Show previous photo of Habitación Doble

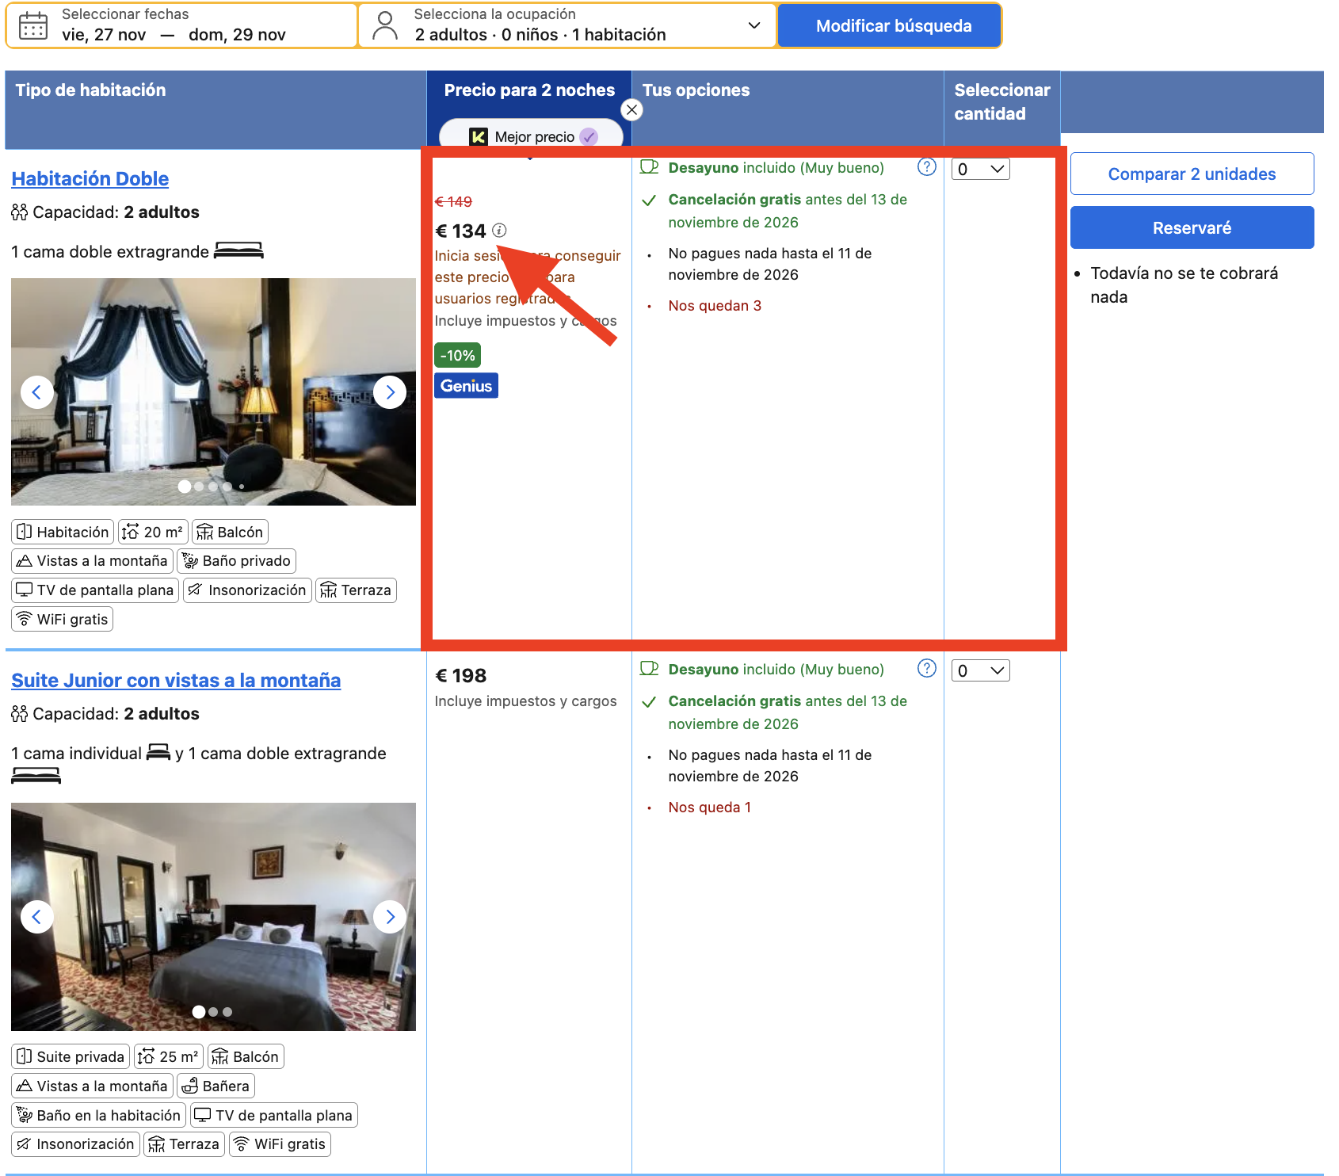point(36,391)
